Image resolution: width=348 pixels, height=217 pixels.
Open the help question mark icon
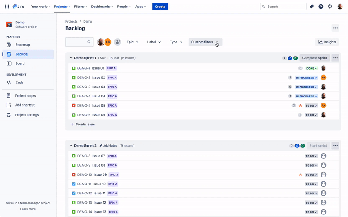321,7
